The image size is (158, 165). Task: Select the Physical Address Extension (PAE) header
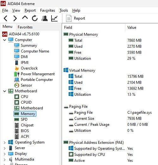point(96,143)
